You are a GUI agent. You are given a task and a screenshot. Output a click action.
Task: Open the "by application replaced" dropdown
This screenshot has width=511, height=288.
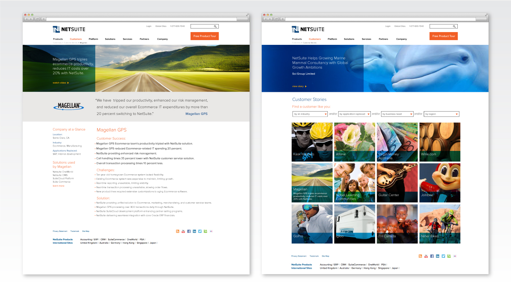354,114
